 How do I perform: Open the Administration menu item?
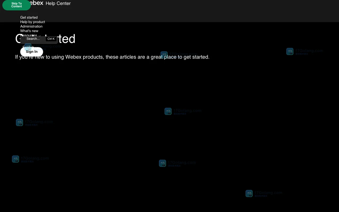click(31, 26)
